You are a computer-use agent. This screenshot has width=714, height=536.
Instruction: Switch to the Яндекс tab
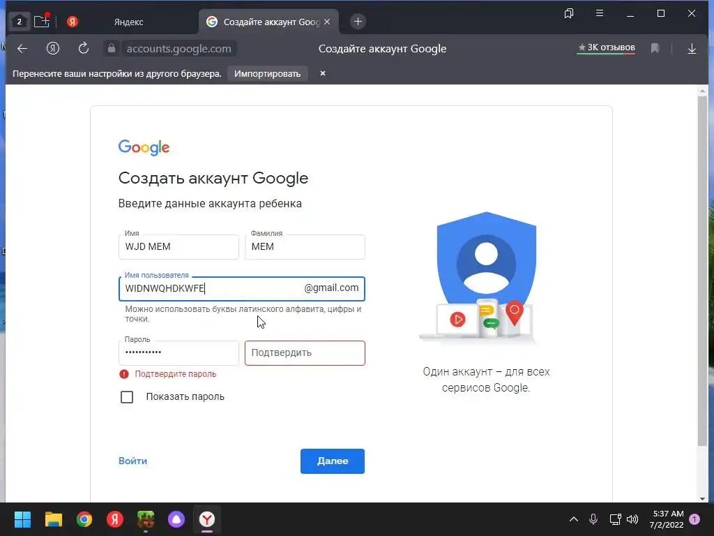[128, 22]
